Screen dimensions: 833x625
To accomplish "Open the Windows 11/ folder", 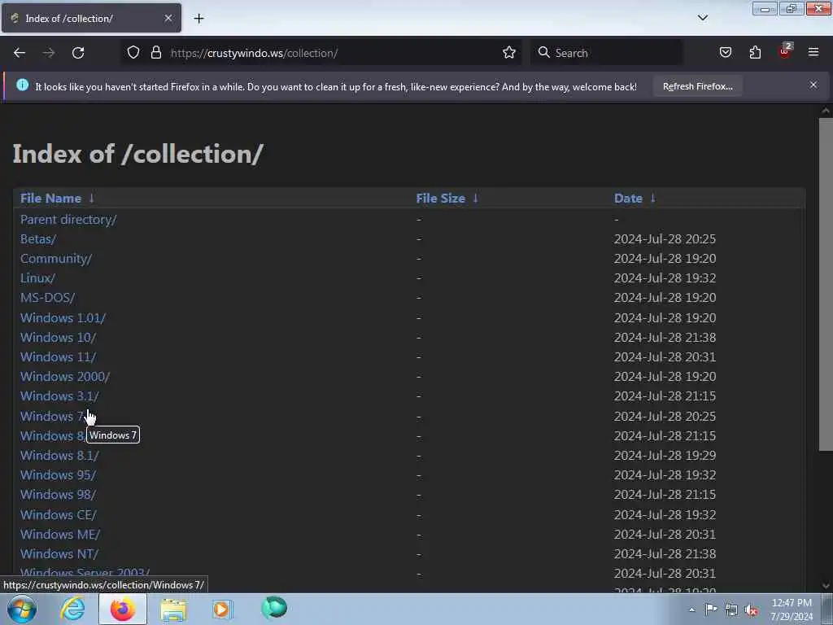I will (x=58, y=357).
